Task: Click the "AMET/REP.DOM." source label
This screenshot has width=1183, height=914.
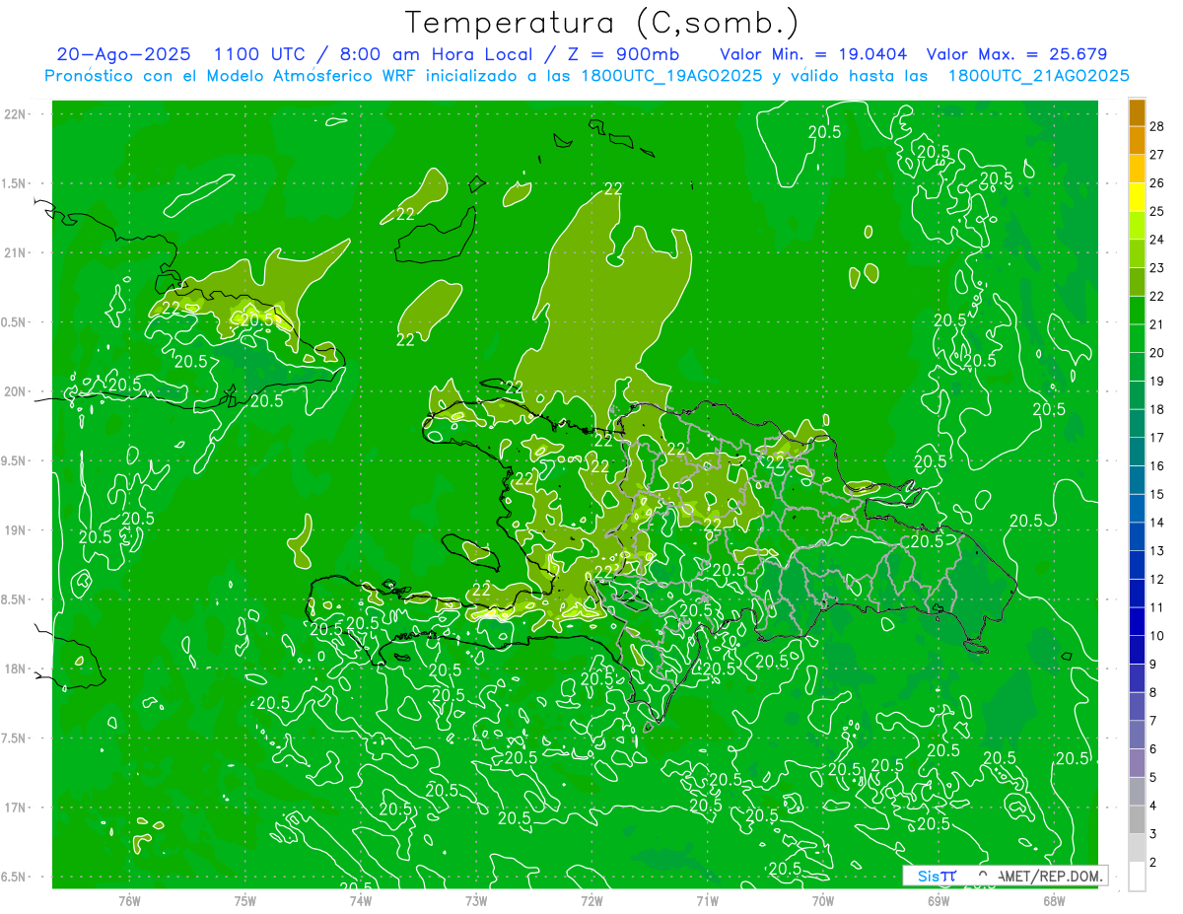Action: [1051, 876]
